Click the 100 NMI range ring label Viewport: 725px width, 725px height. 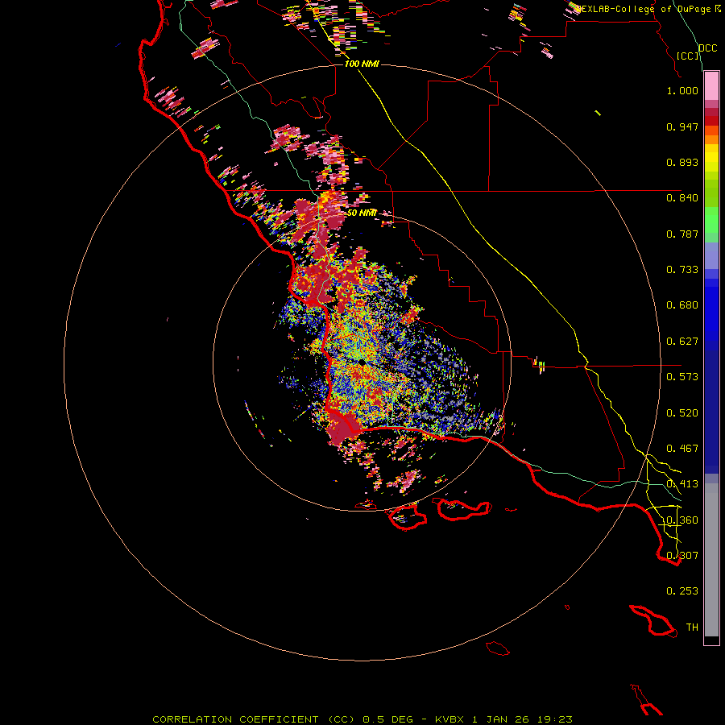(362, 64)
